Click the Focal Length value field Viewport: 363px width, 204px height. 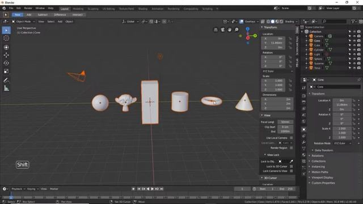(x=285, y=122)
